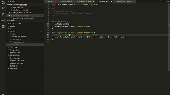The width and height of the screenshot is (170, 95).
Task: Open the Explorer view icon
Action: [x=3, y=2]
